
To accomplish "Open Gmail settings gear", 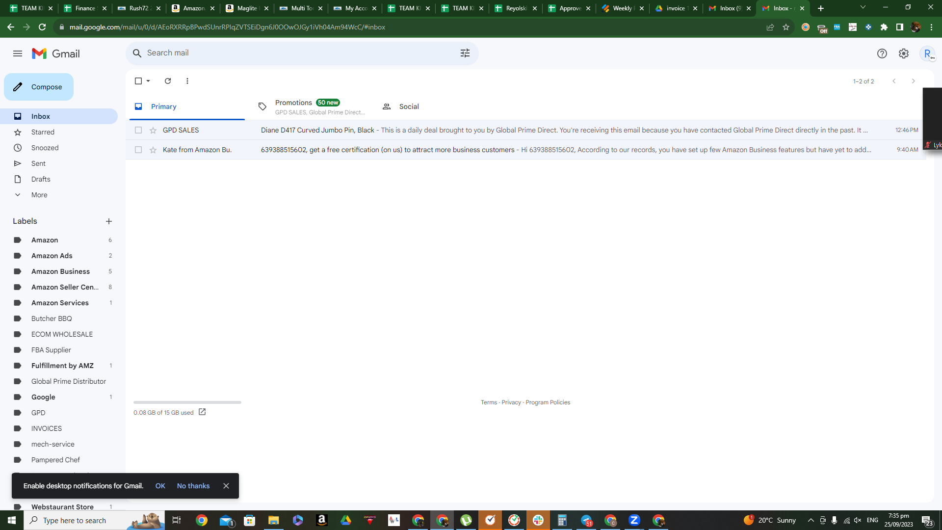I will click(904, 53).
